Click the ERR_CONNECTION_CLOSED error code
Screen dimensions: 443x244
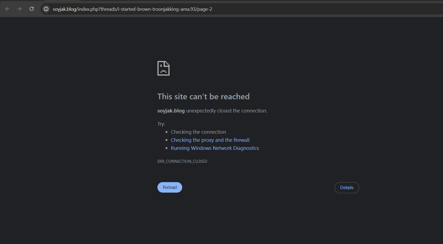tap(182, 161)
